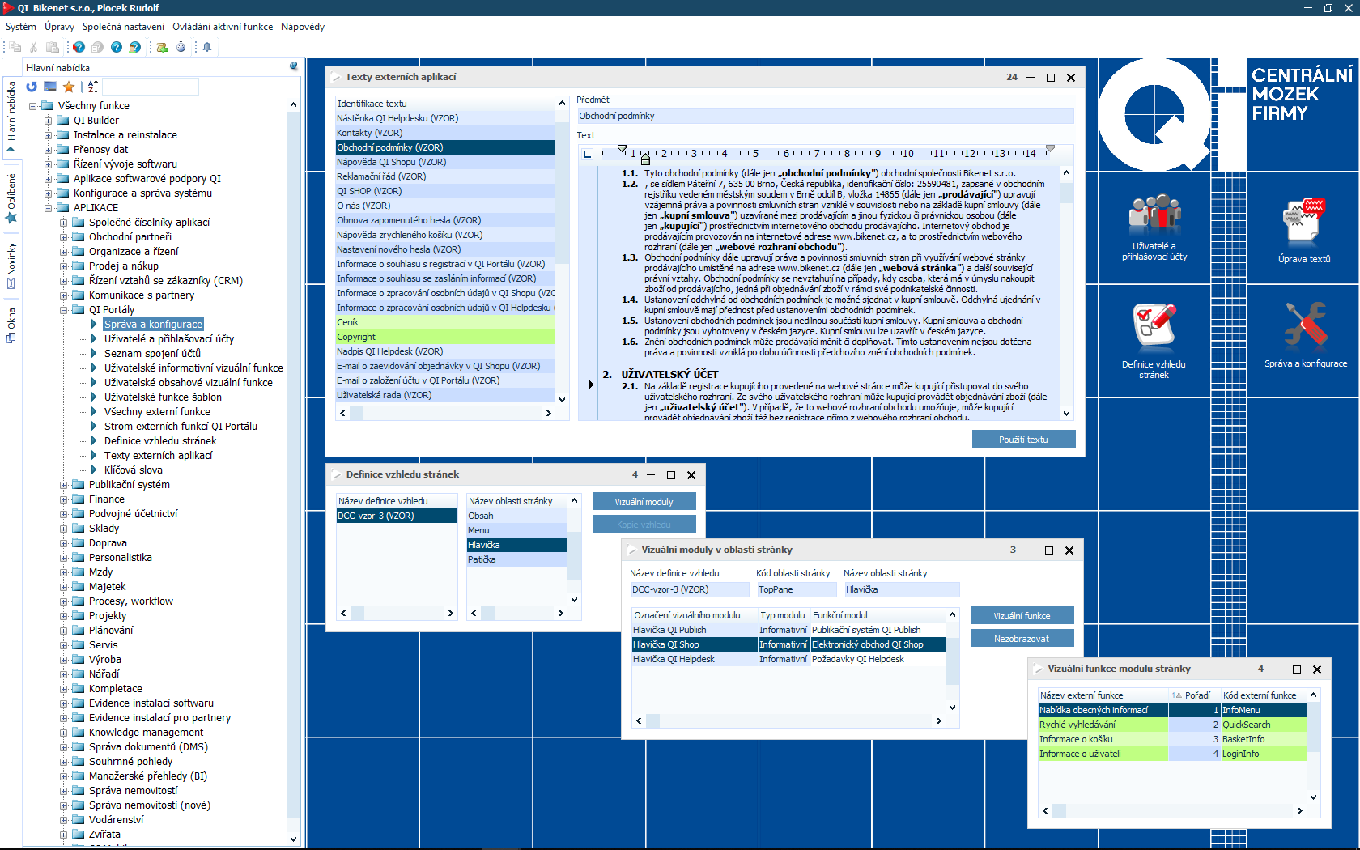Click the notification bell toolbar icon
The height and width of the screenshot is (850, 1360).
pyautogui.click(x=207, y=47)
